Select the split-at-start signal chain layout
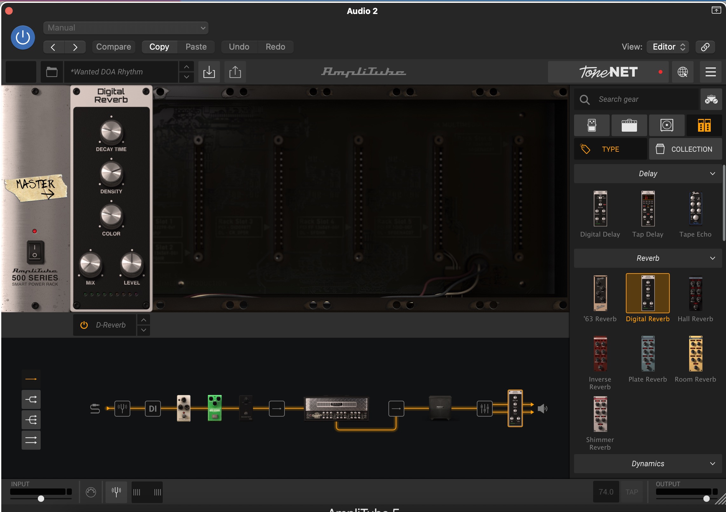The image size is (726, 512). 31,420
